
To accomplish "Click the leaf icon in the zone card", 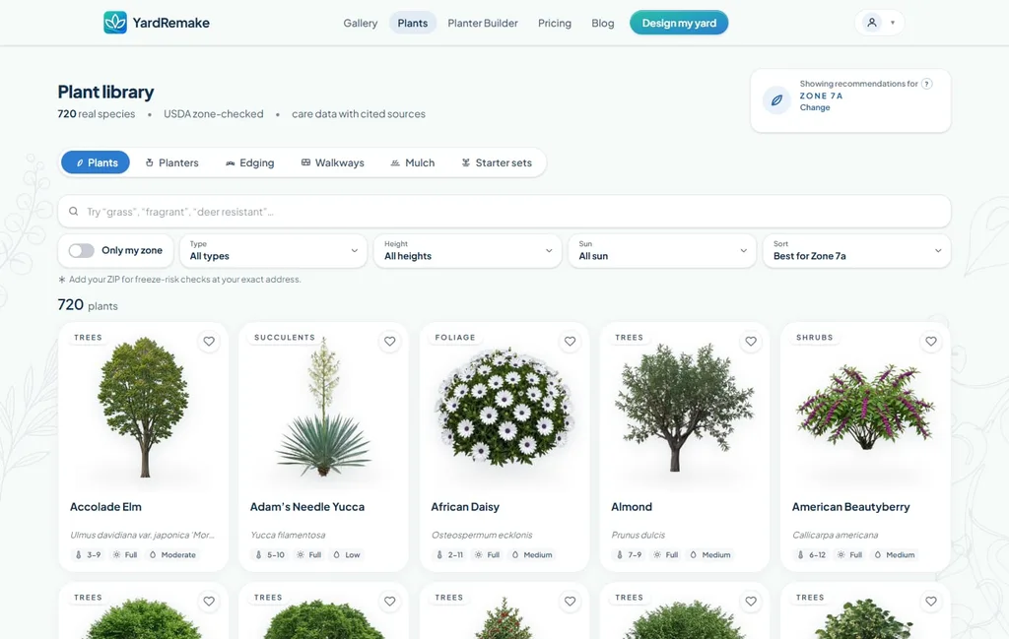I will pos(776,100).
